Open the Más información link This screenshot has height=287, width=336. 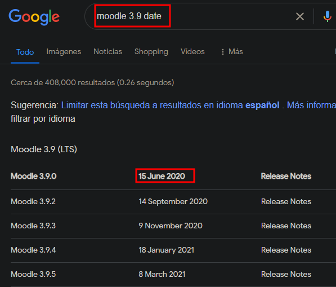point(311,105)
